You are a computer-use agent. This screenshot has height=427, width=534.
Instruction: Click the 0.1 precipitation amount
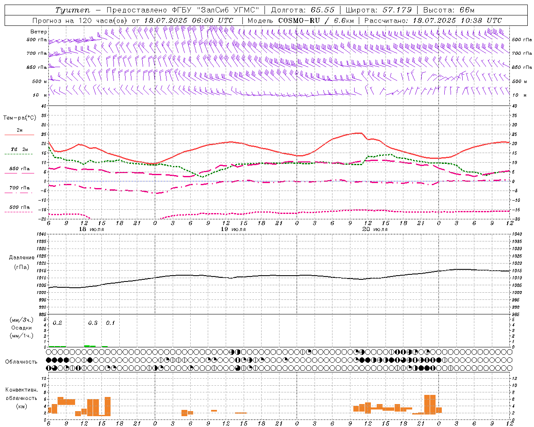click(110, 323)
